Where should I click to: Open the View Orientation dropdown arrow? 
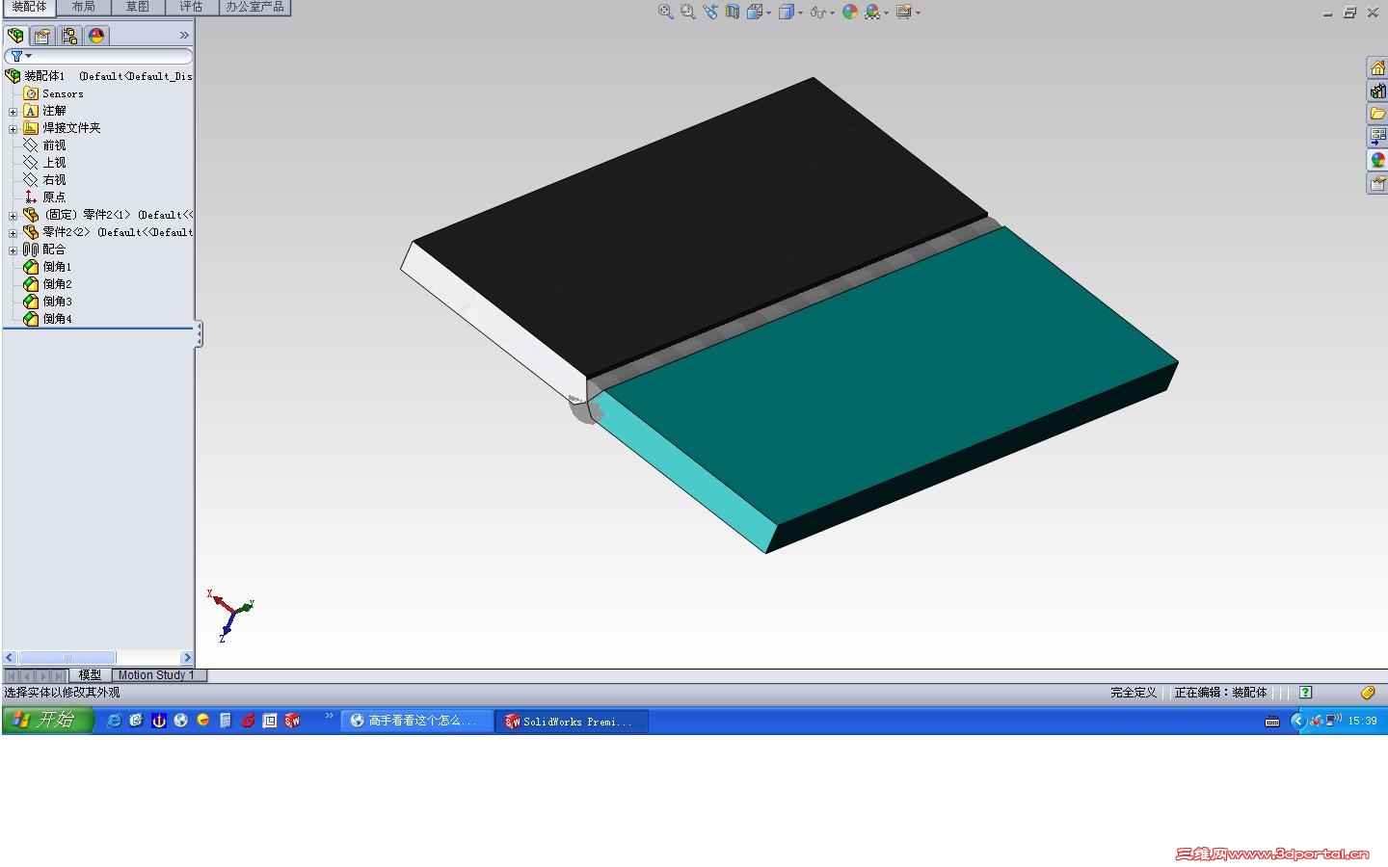tap(768, 13)
